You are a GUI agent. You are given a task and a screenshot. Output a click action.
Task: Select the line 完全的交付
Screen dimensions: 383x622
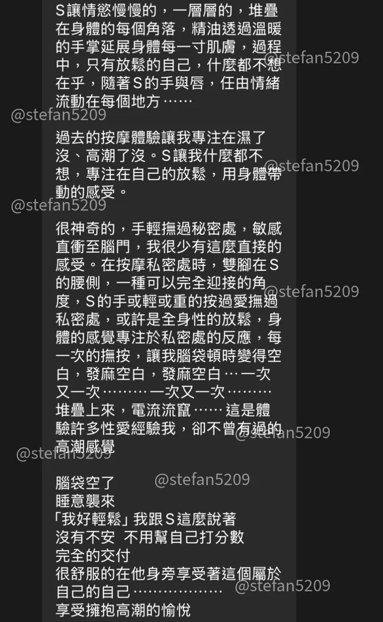[x=93, y=555]
